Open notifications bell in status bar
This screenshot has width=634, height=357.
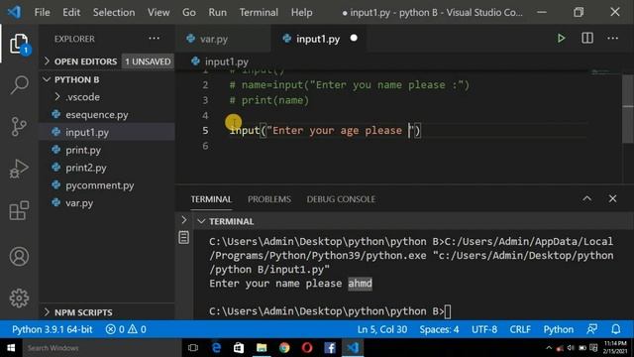click(616, 329)
